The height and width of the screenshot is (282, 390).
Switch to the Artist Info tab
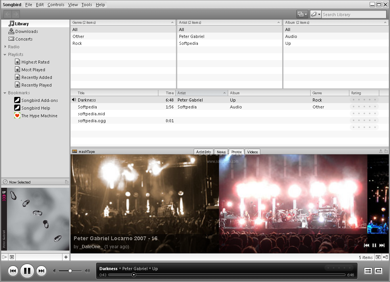point(204,152)
